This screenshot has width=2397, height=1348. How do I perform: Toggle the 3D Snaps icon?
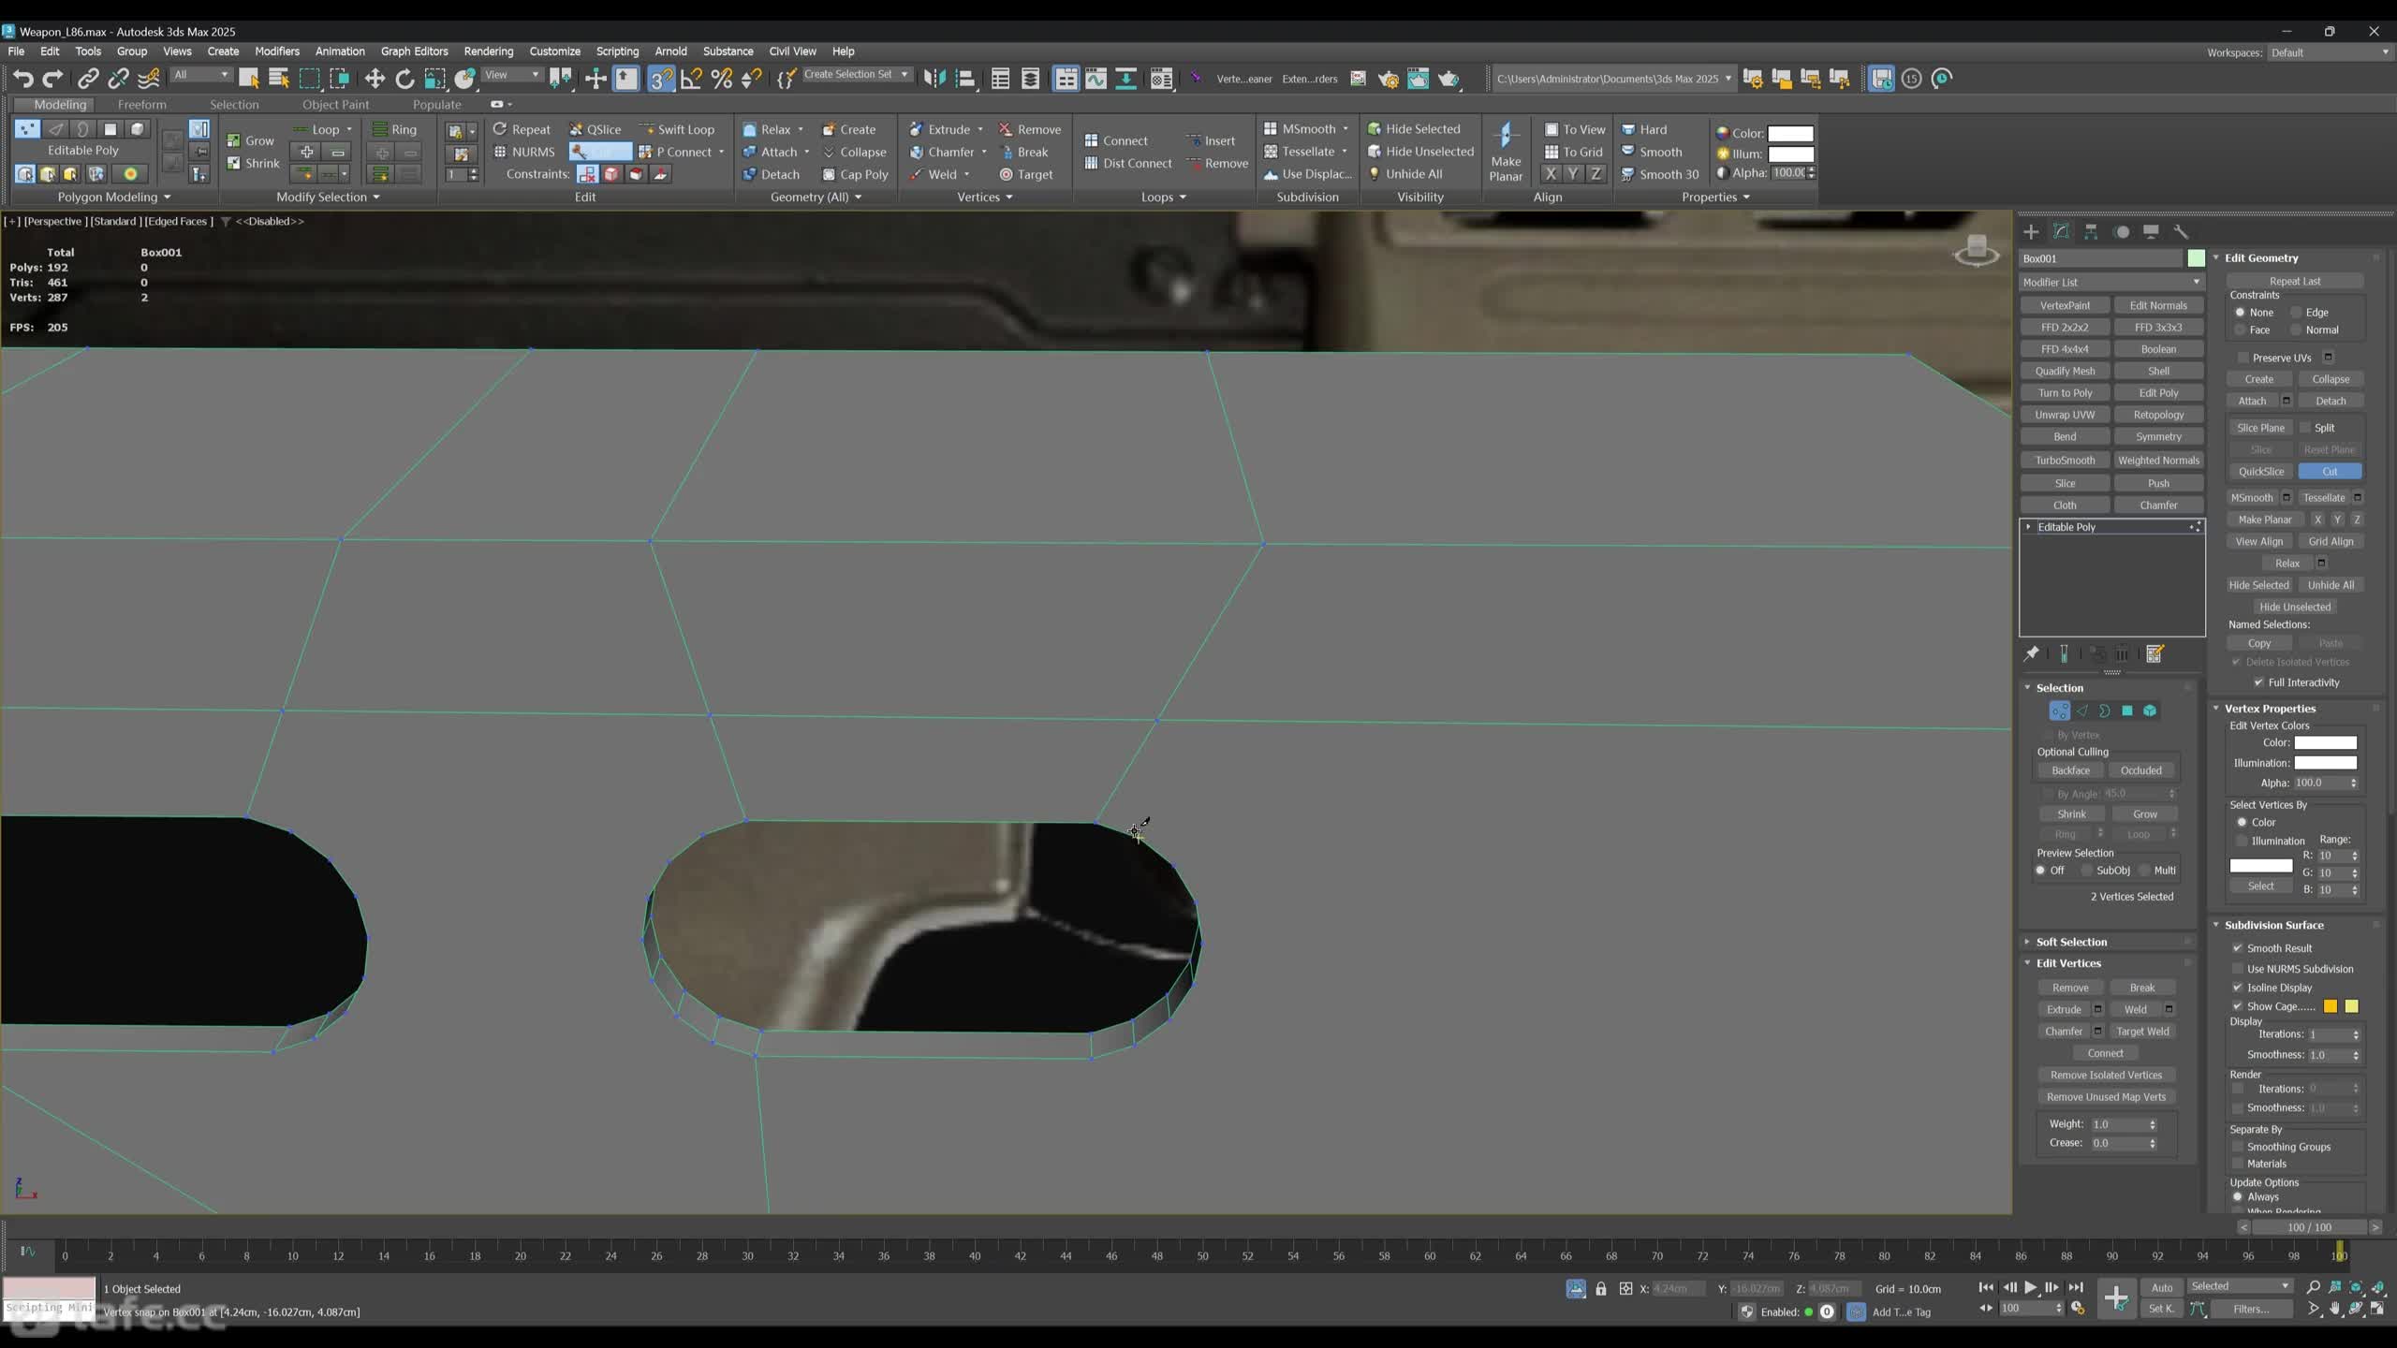[661, 79]
